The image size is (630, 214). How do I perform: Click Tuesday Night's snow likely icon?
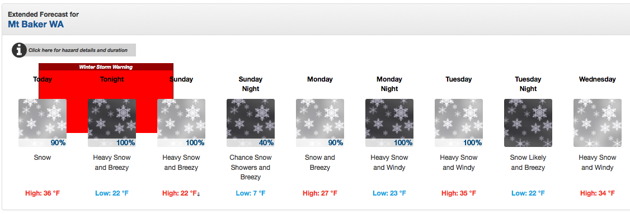point(528,123)
